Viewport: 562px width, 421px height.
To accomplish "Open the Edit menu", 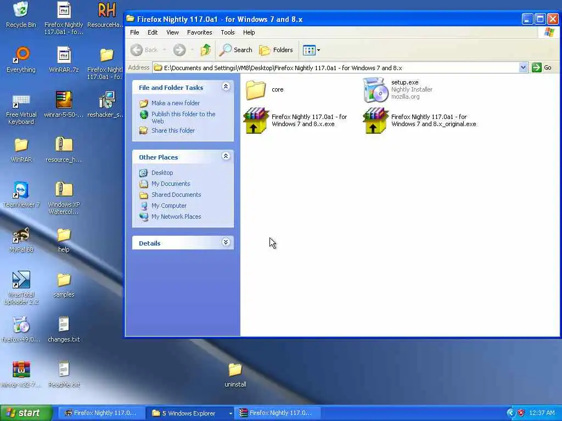I will click(153, 32).
